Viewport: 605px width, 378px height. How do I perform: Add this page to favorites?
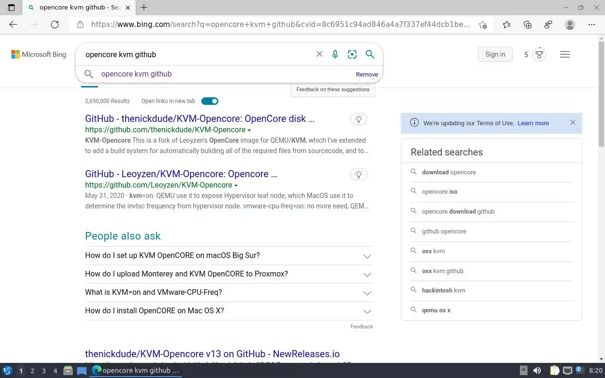click(x=483, y=25)
